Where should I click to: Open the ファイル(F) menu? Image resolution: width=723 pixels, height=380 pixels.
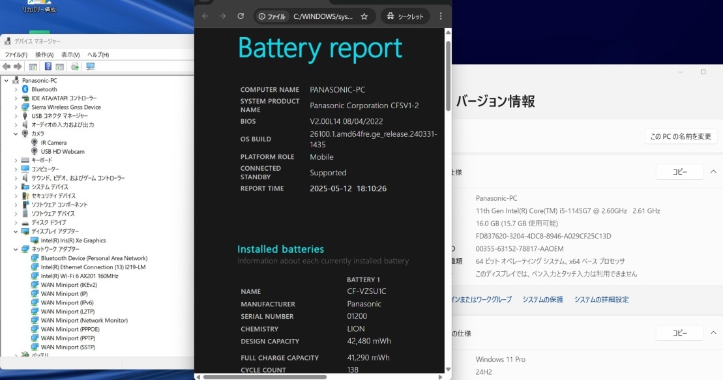point(16,54)
